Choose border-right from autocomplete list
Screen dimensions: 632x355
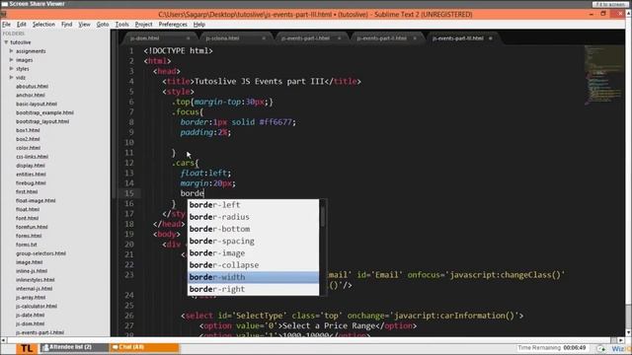pyautogui.click(x=253, y=289)
